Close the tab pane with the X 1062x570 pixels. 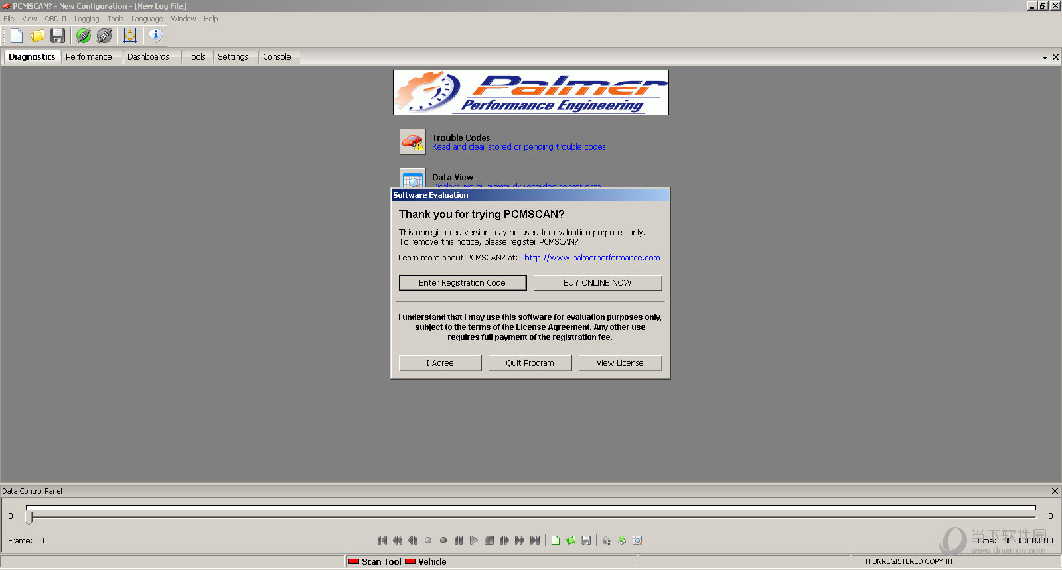(x=1055, y=58)
